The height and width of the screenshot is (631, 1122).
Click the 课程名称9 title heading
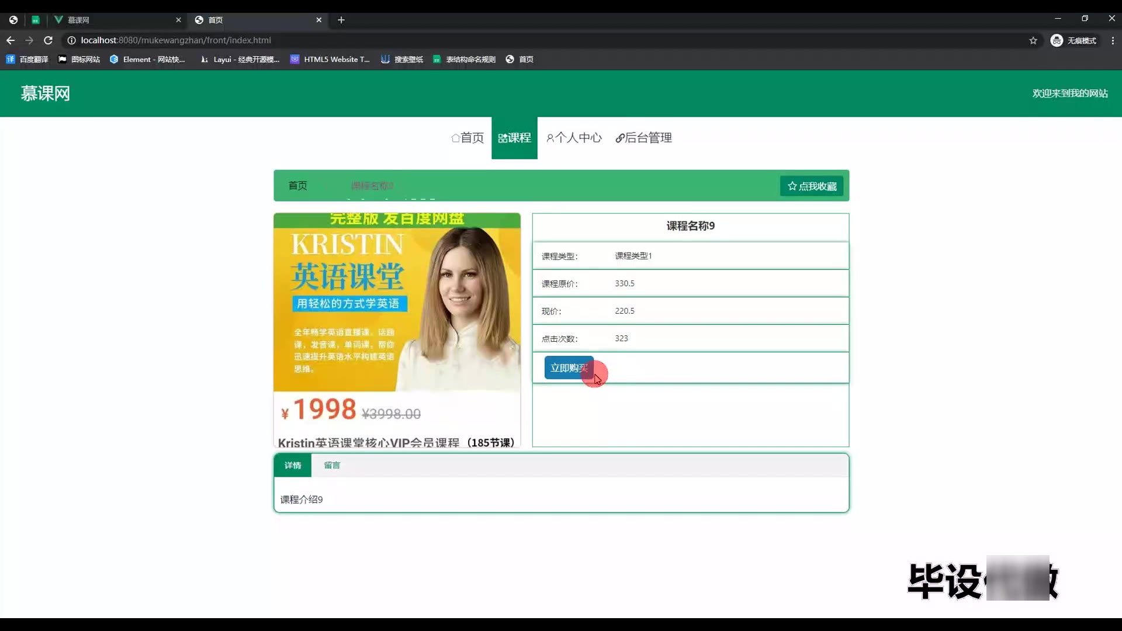691,226
